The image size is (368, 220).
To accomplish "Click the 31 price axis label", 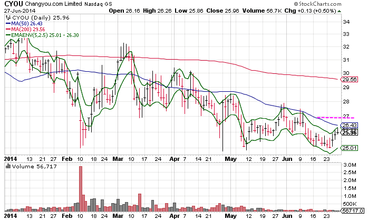I will pyautogui.click(x=346, y=60).
